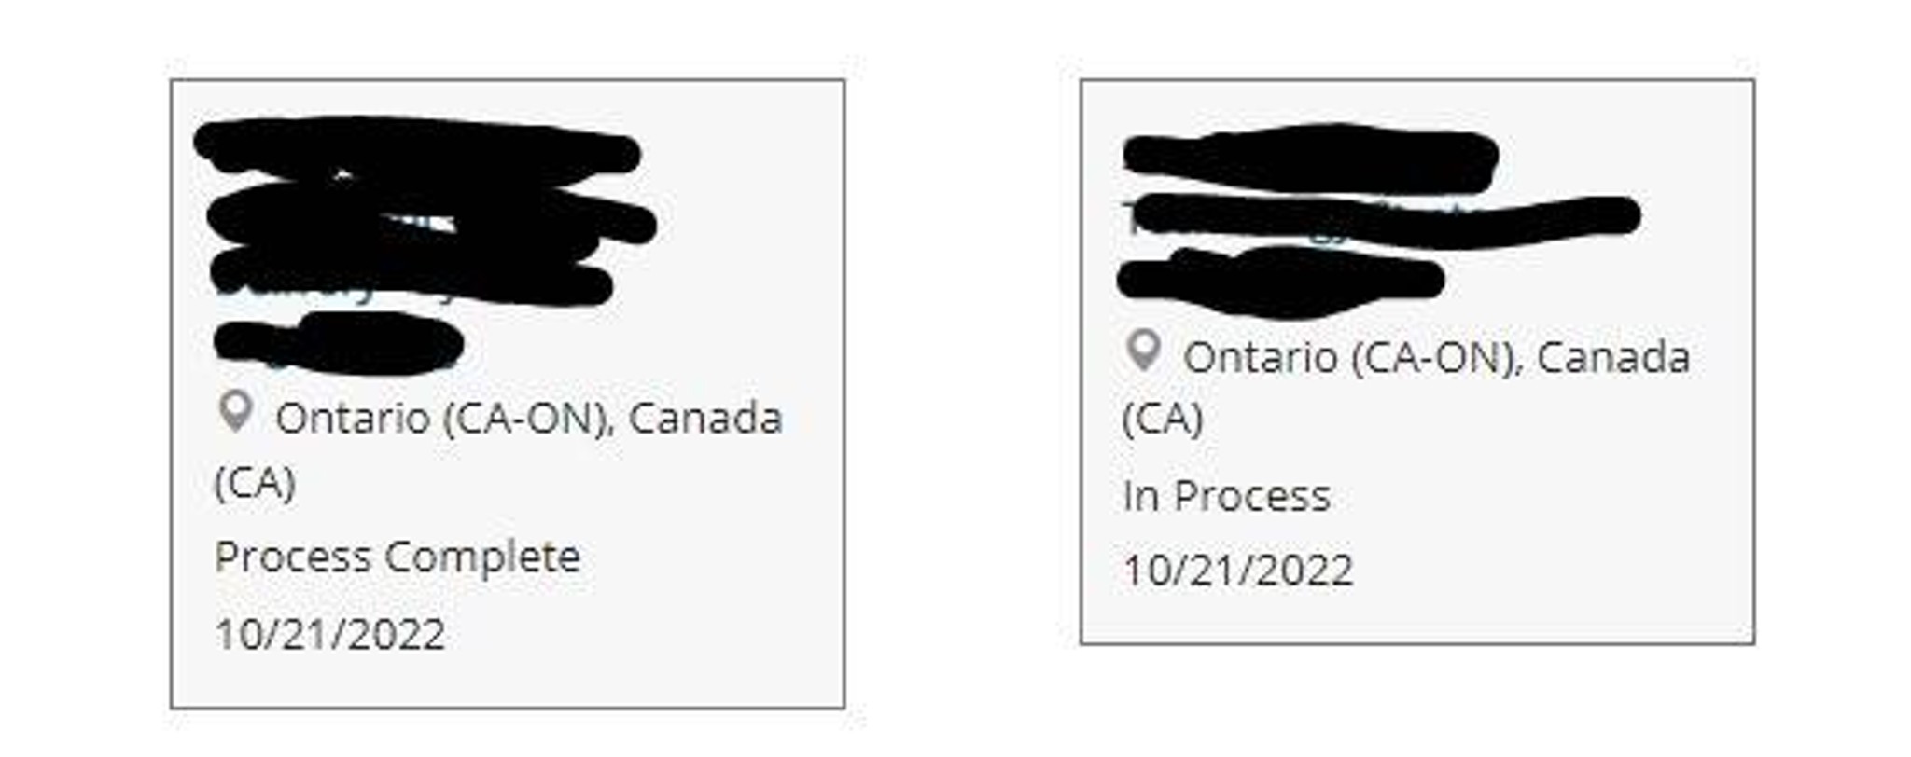Select "Ontario (CA-ON), Canada" in Process Complete card
The image size is (1911, 757).
pyautogui.click(x=528, y=419)
